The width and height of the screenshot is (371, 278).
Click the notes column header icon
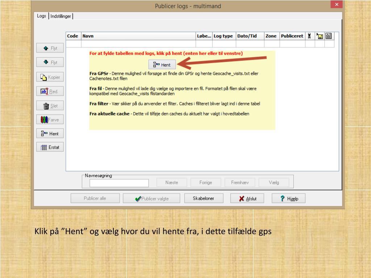pyautogui.click(x=329, y=36)
